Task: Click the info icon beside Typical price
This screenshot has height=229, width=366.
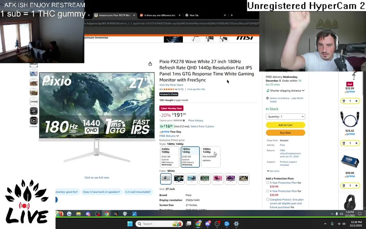Action: (184, 121)
